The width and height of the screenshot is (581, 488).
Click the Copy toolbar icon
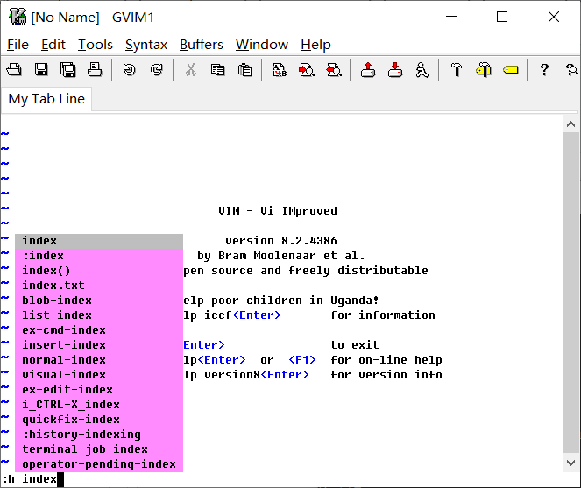click(218, 70)
